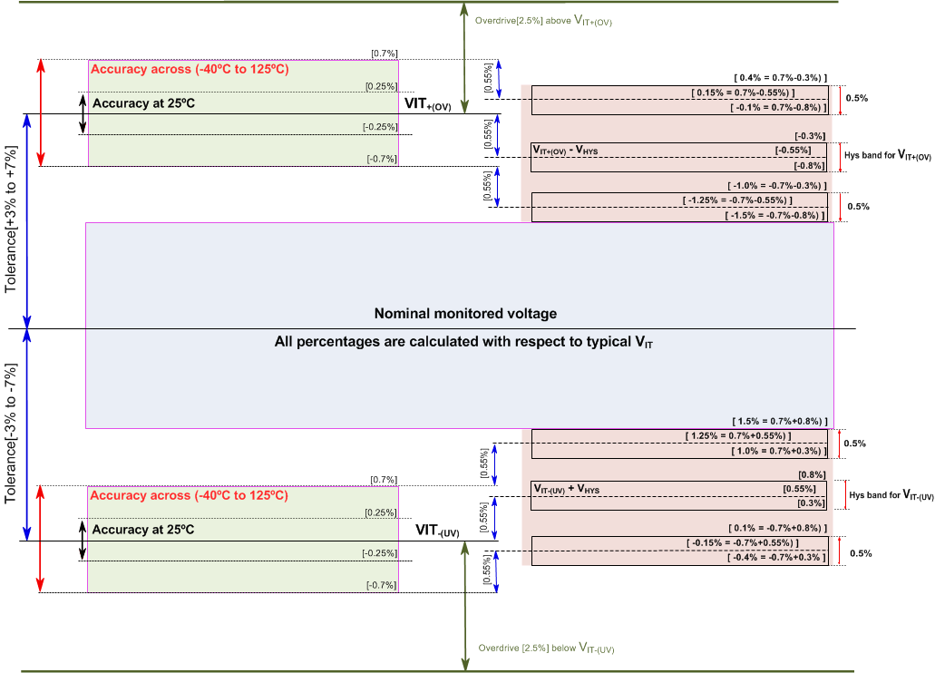Viewport: 935px width, 673px height.
Task: Click the 'Tolerance[+3% to +7%]' vertical label
Action: point(12,220)
